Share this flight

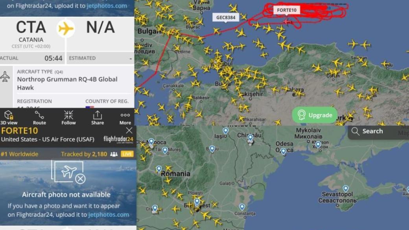[x=98, y=118]
